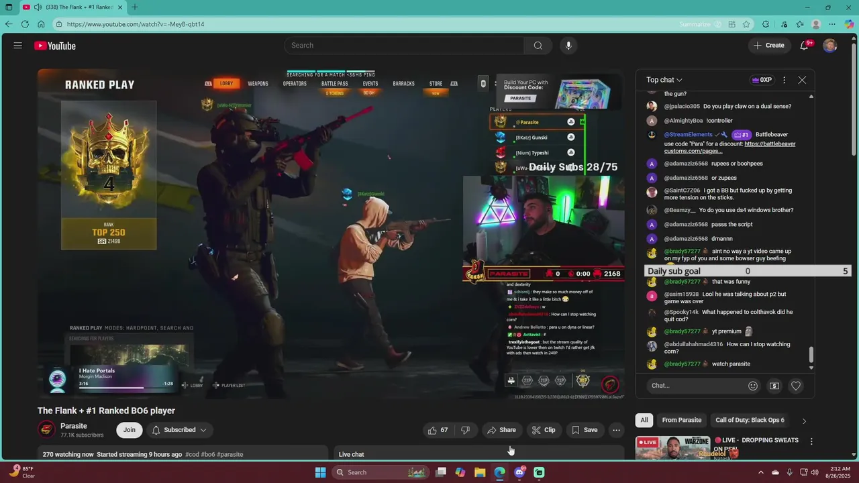The image size is (859, 483).
Task: Open Edge favorites list icon
Action: (x=800, y=24)
